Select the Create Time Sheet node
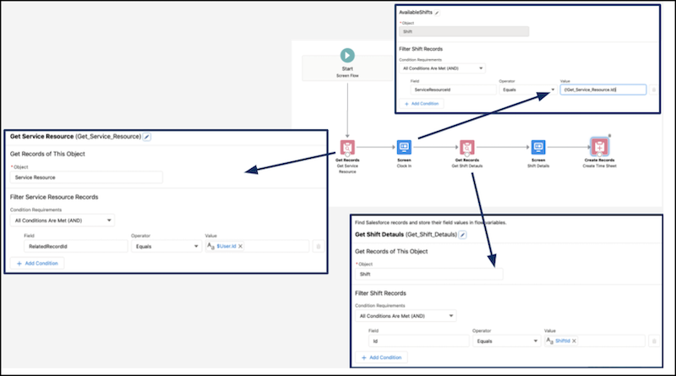This screenshot has height=376, width=676. pos(599,146)
